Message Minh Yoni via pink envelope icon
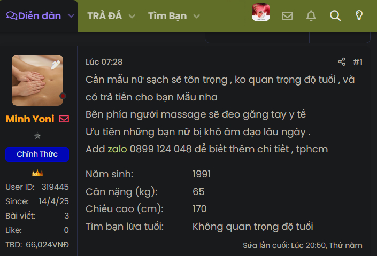 [x=64, y=119]
